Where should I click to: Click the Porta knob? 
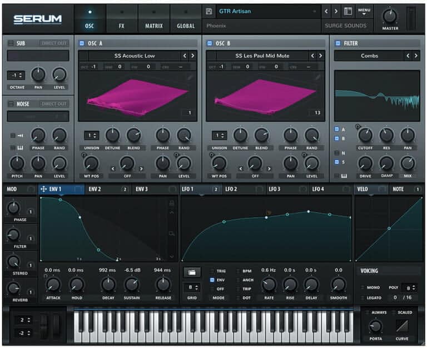pyautogui.click(x=375, y=326)
